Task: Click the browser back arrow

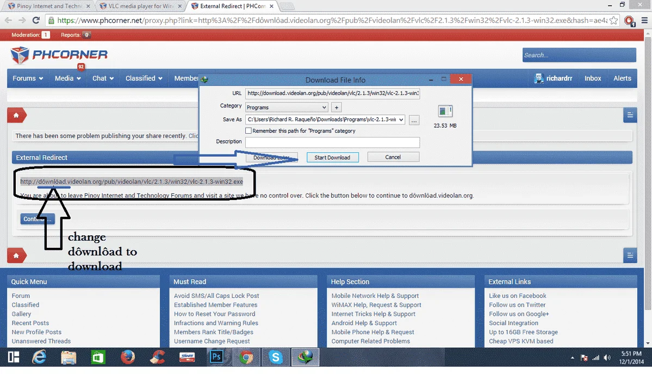Action: click(8, 20)
